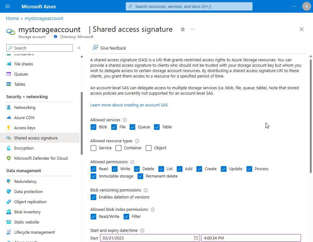Collapse the left search pane

click(79, 48)
